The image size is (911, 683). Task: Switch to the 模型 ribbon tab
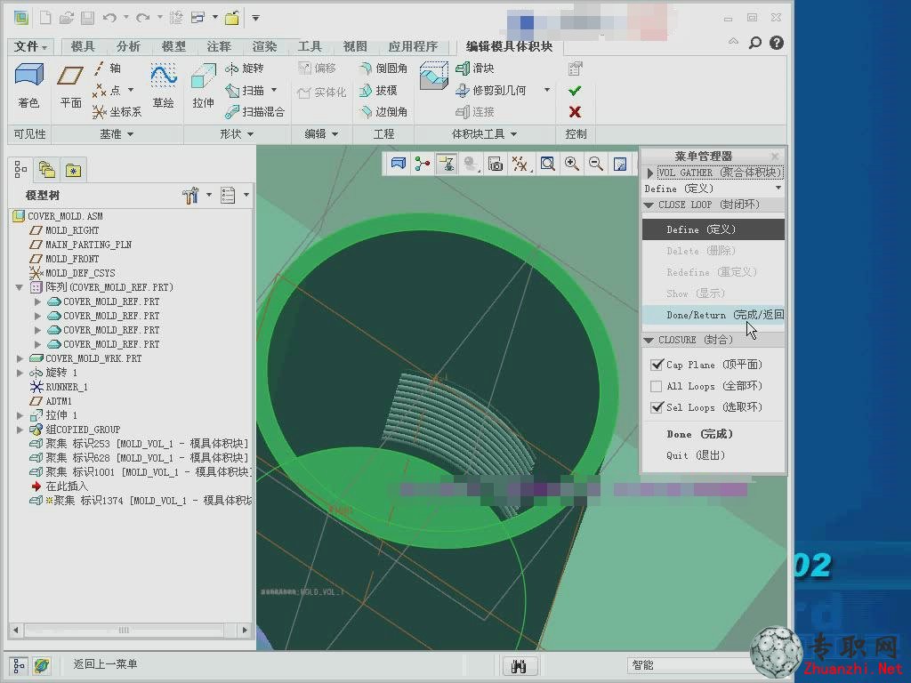click(x=173, y=46)
